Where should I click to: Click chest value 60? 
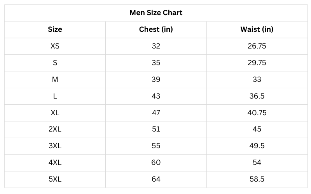(156, 163)
